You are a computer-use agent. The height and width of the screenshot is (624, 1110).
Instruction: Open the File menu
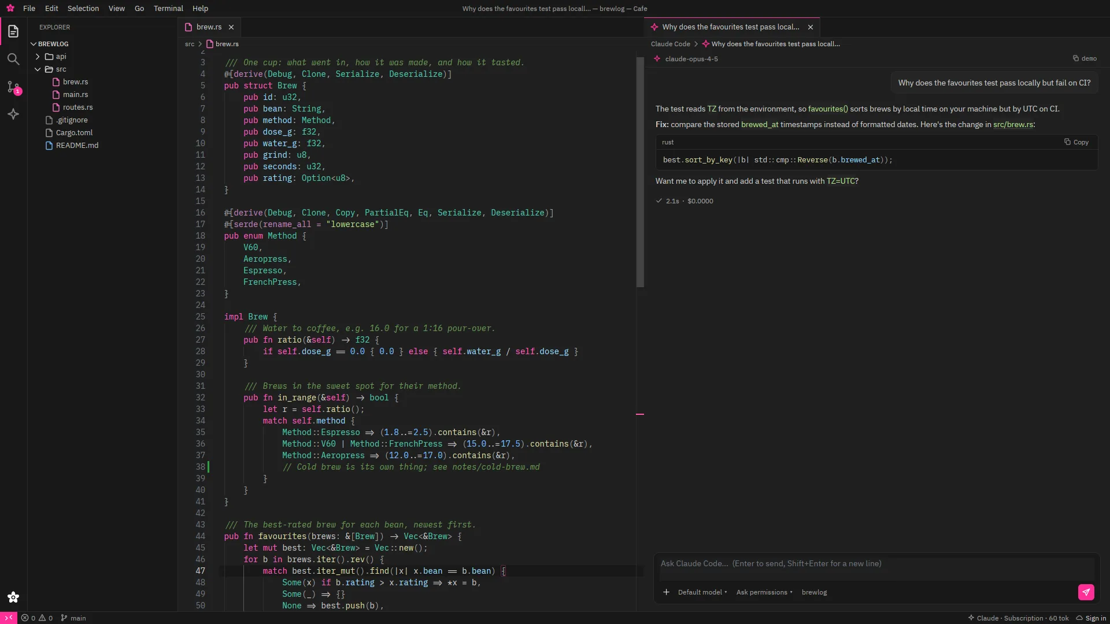(x=29, y=8)
